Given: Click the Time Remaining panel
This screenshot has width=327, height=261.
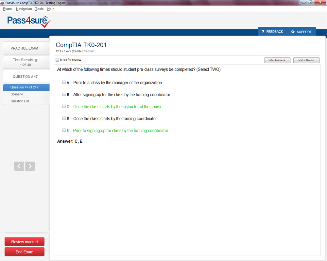Looking at the screenshot, I should (26, 62).
